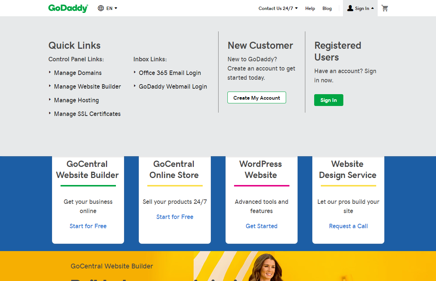Click 'Get your business online' text
The image size is (436, 281).
pos(88,206)
